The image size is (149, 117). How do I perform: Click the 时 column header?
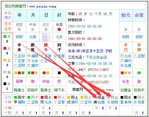59,15
